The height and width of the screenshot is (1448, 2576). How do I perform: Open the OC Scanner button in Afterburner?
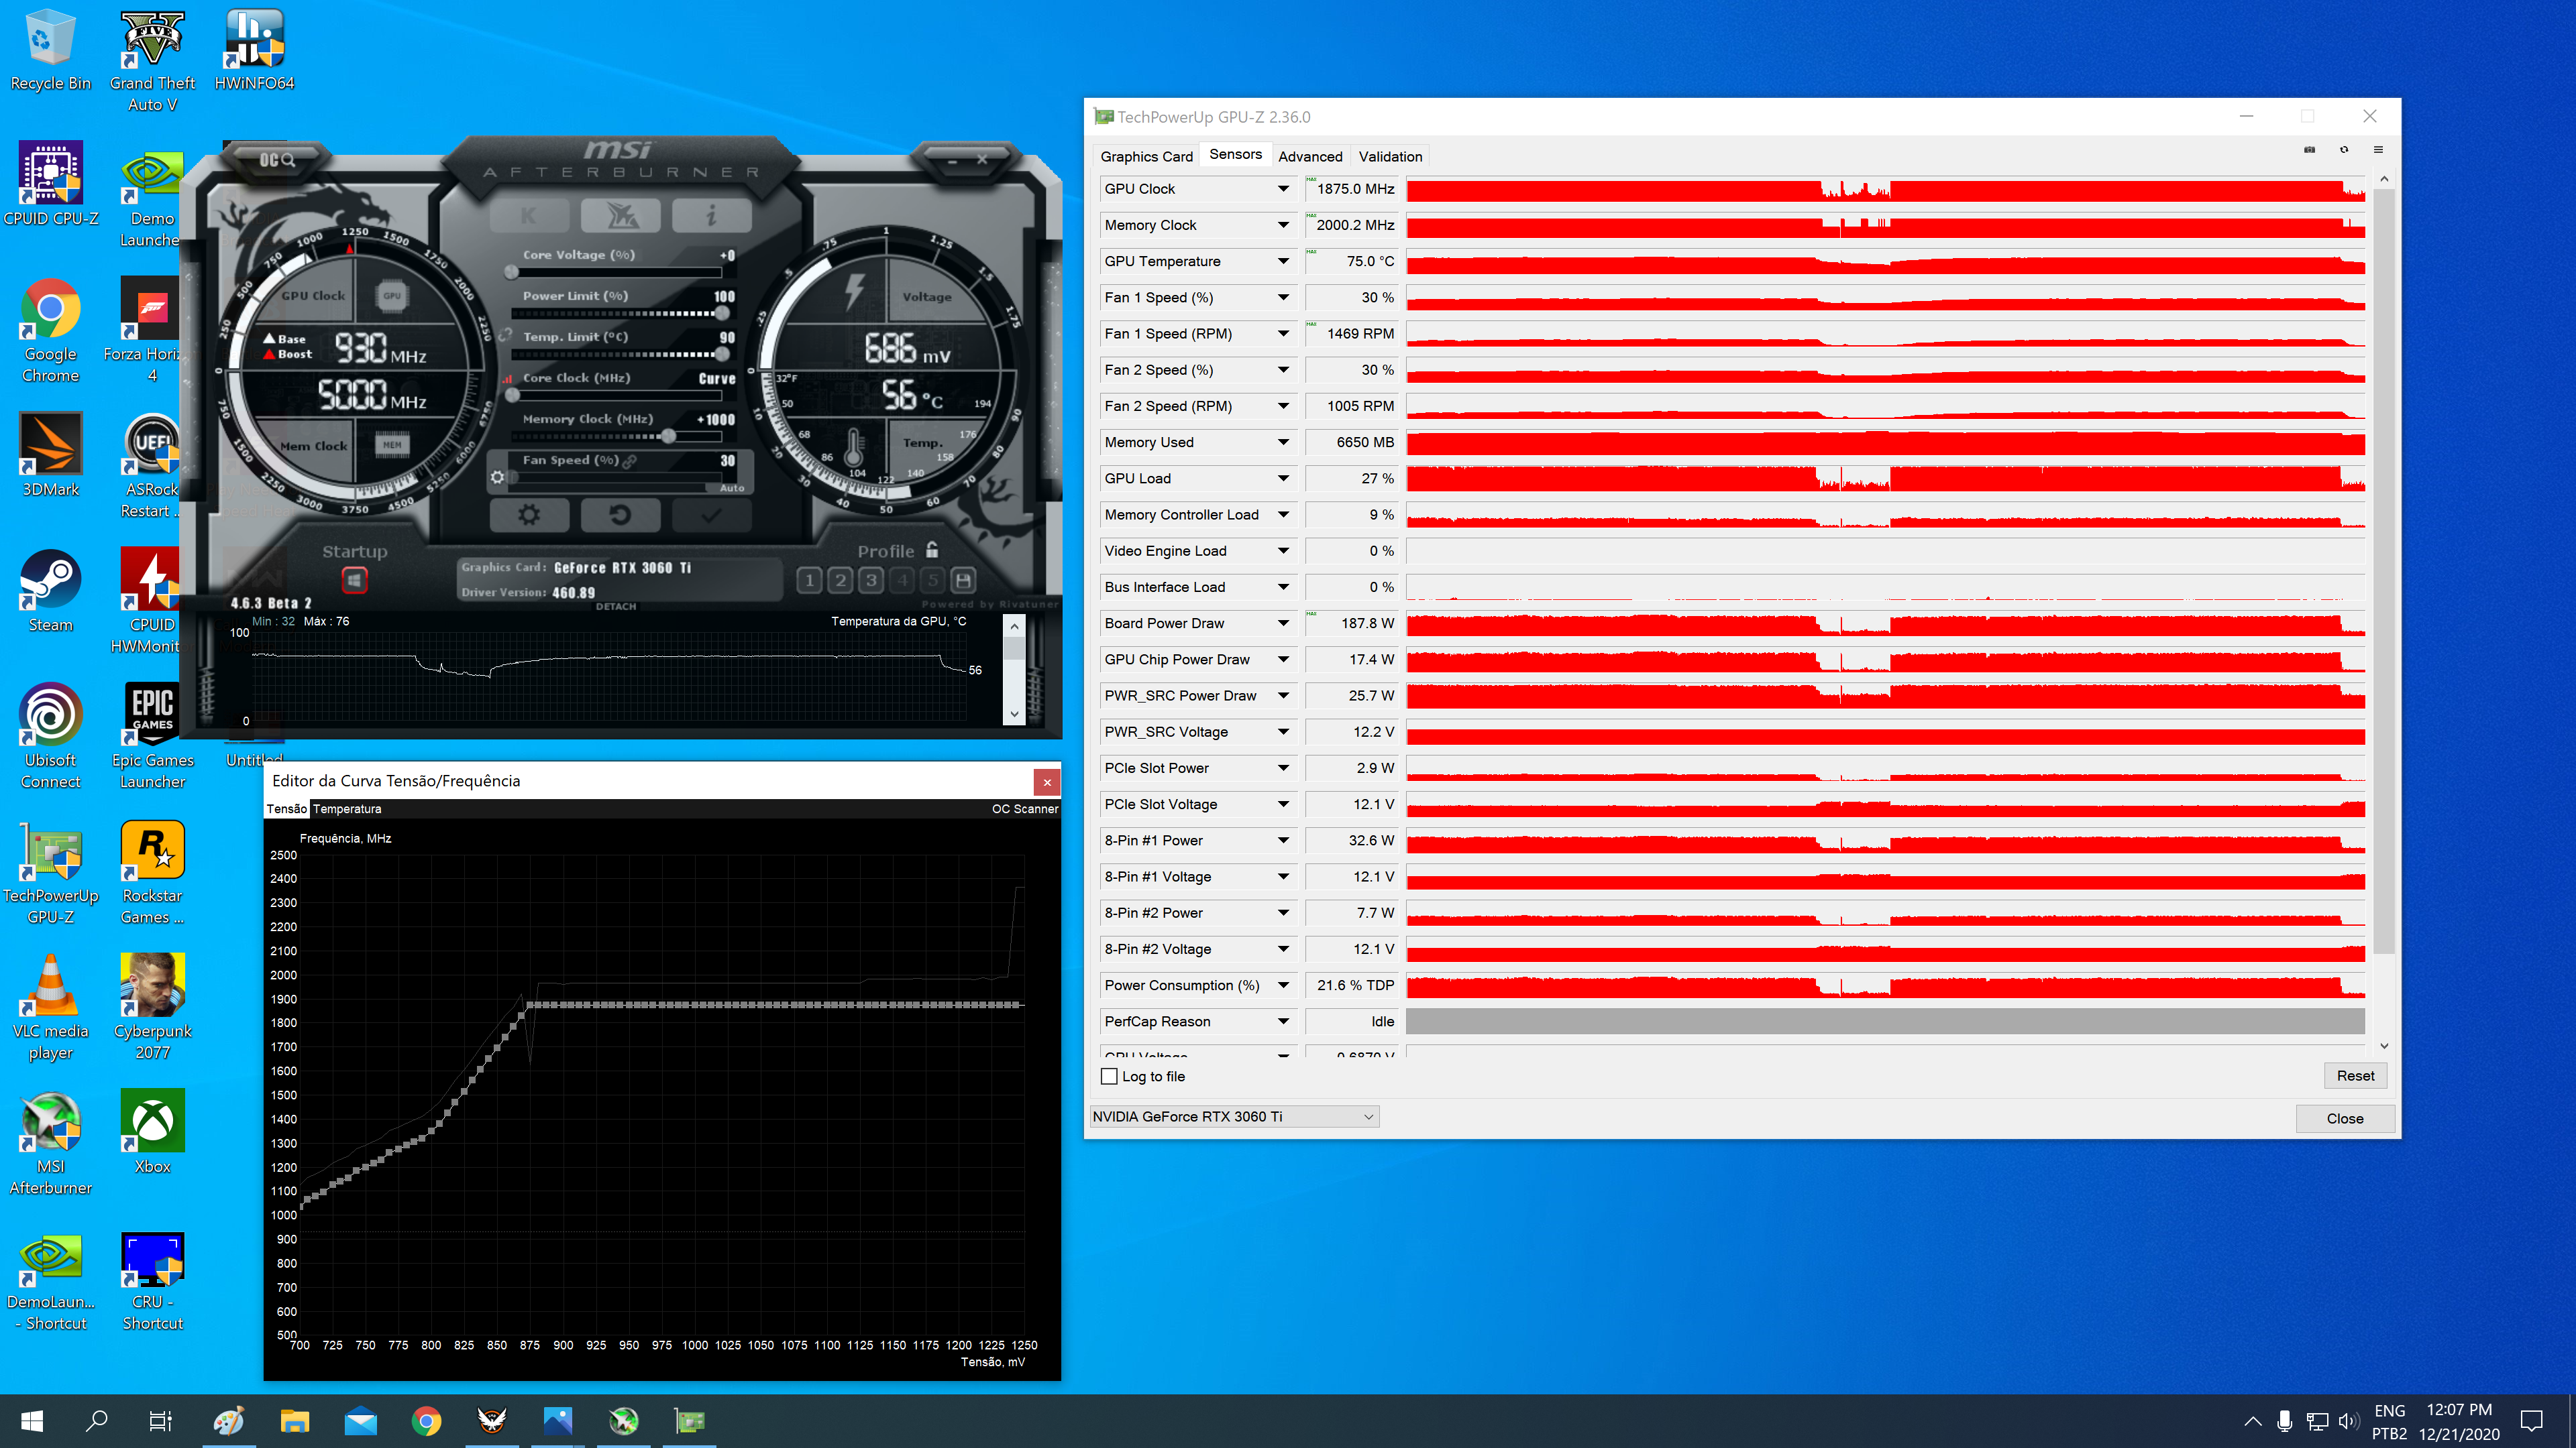[276, 159]
